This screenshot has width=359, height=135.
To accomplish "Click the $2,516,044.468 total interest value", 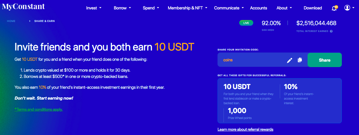I will 316,23.
